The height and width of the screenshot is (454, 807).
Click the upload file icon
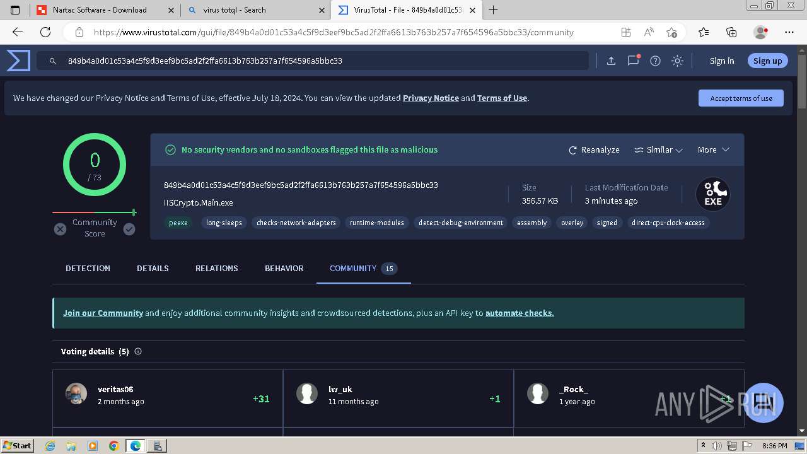pos(611,61)
